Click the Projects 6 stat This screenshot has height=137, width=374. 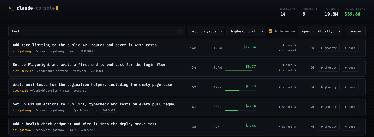(x=310, y=12)
